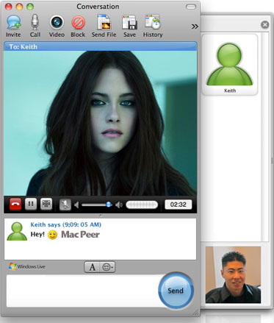Toggle toolbar with the title bar pill
The width and height of the screenshot is (274, 323).
coord(191,7)
